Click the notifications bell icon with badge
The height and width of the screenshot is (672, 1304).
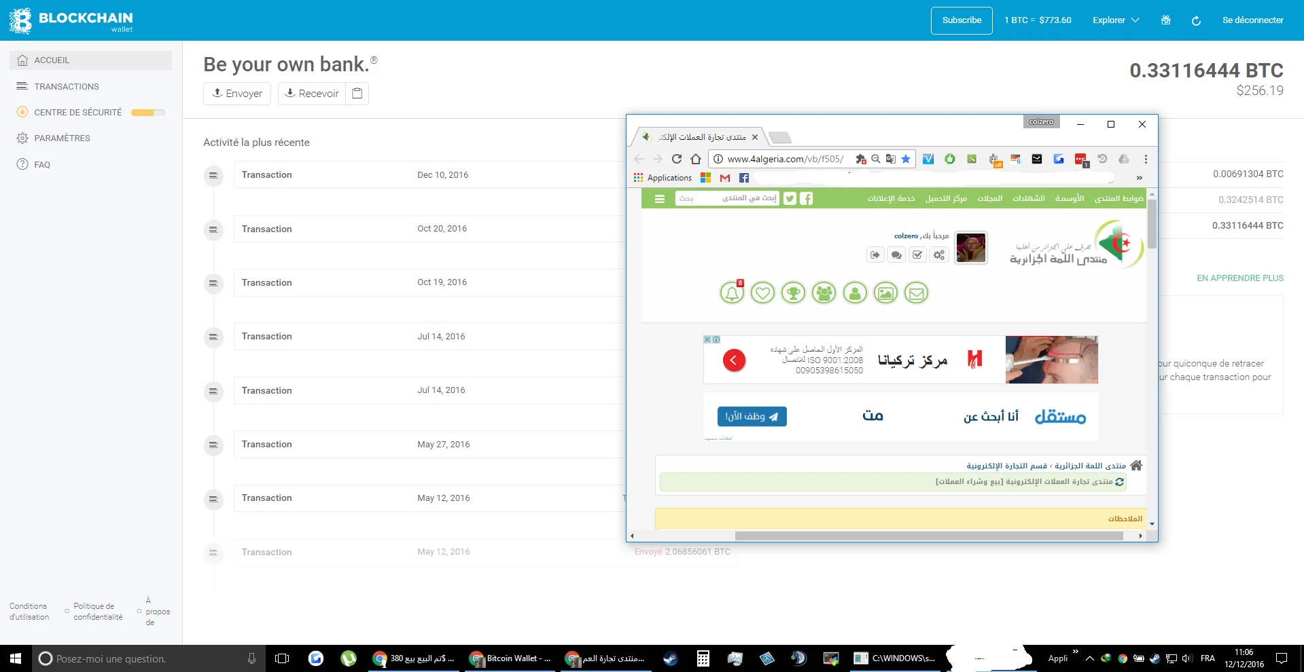[x=732, y=293]
